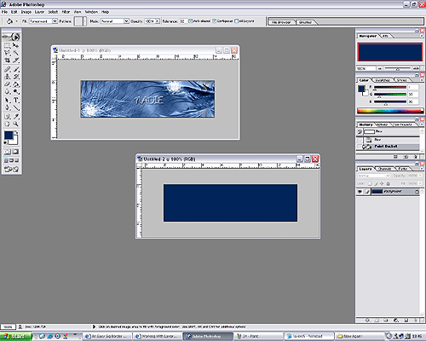Image resolution: width=426 pixels, height=341 pixels.
Task: Select the Eraser tool
Action: (8, 84)
